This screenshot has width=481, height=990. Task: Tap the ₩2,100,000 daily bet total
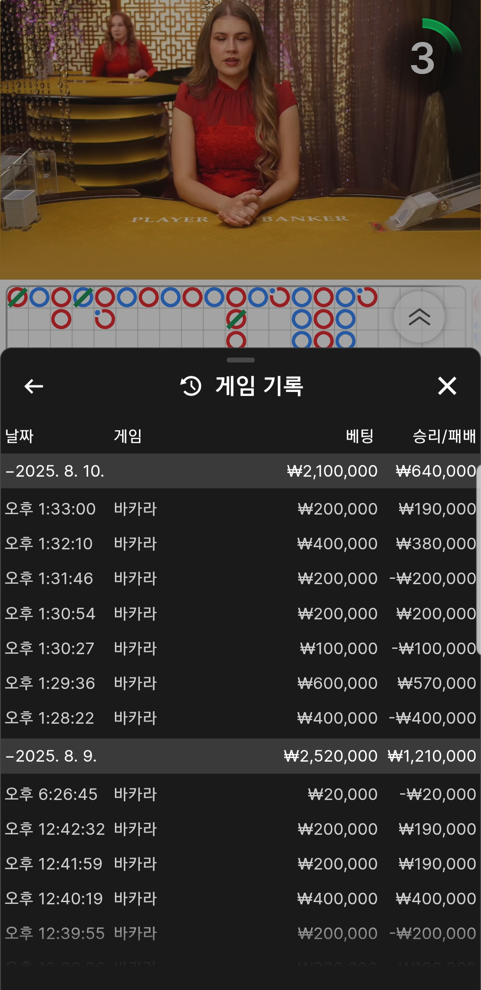[332, 471]
